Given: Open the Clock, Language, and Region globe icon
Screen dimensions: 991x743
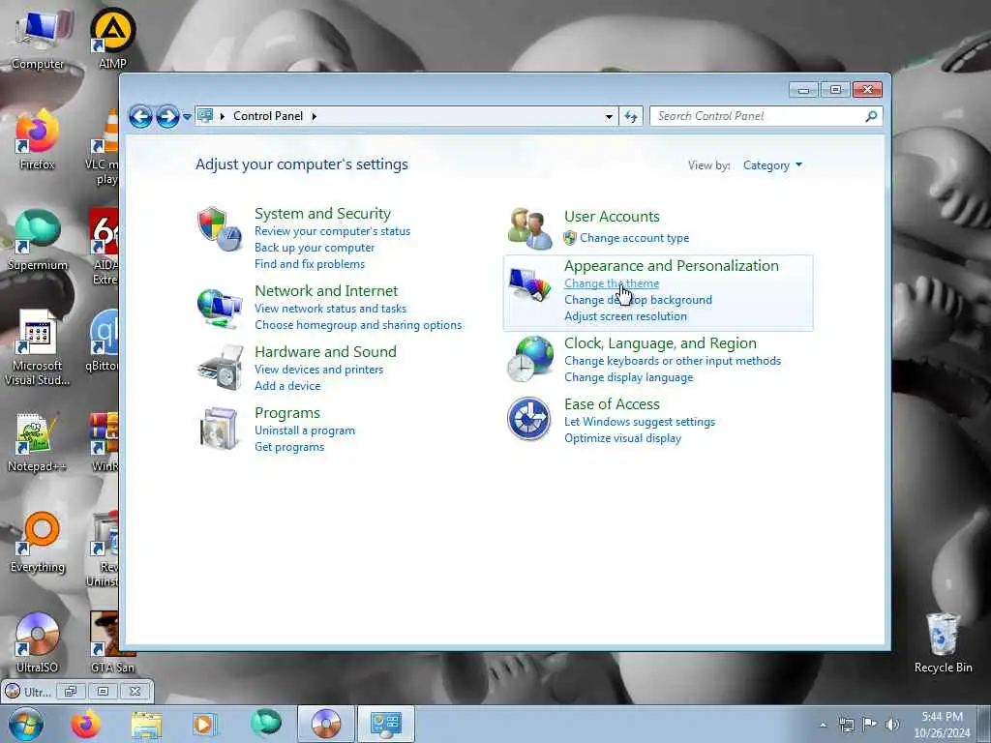Looking at the screenshot, I should (x=529, y=359).
